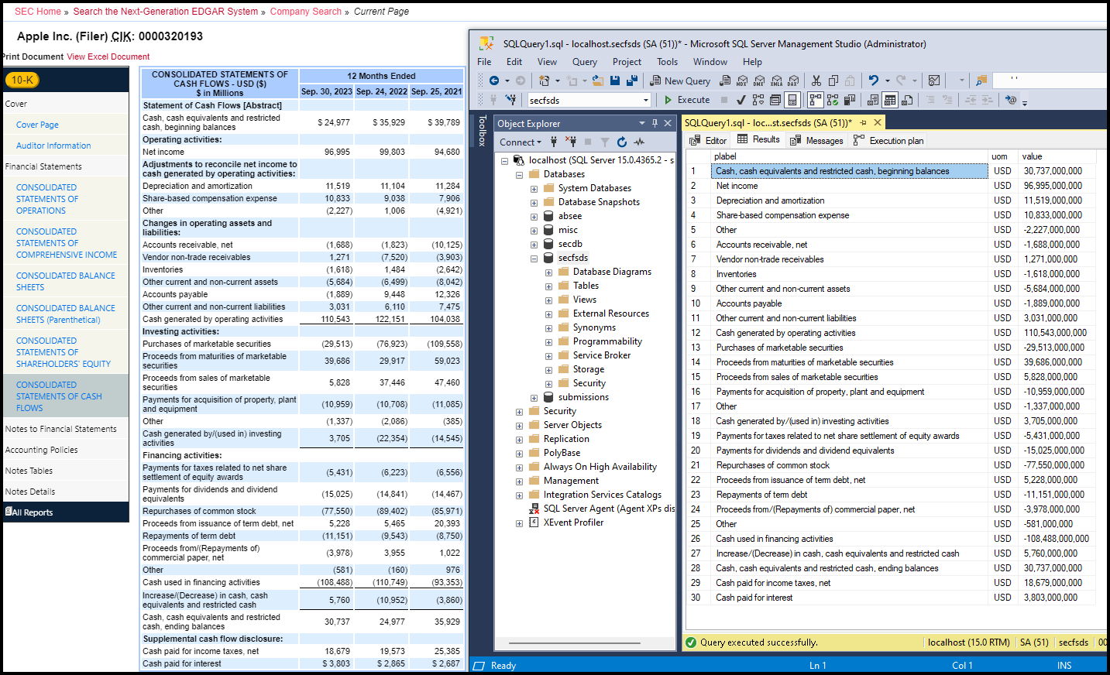
Task: Open the Tools menu
Action: pyautogui.click(x=667, y=62)
